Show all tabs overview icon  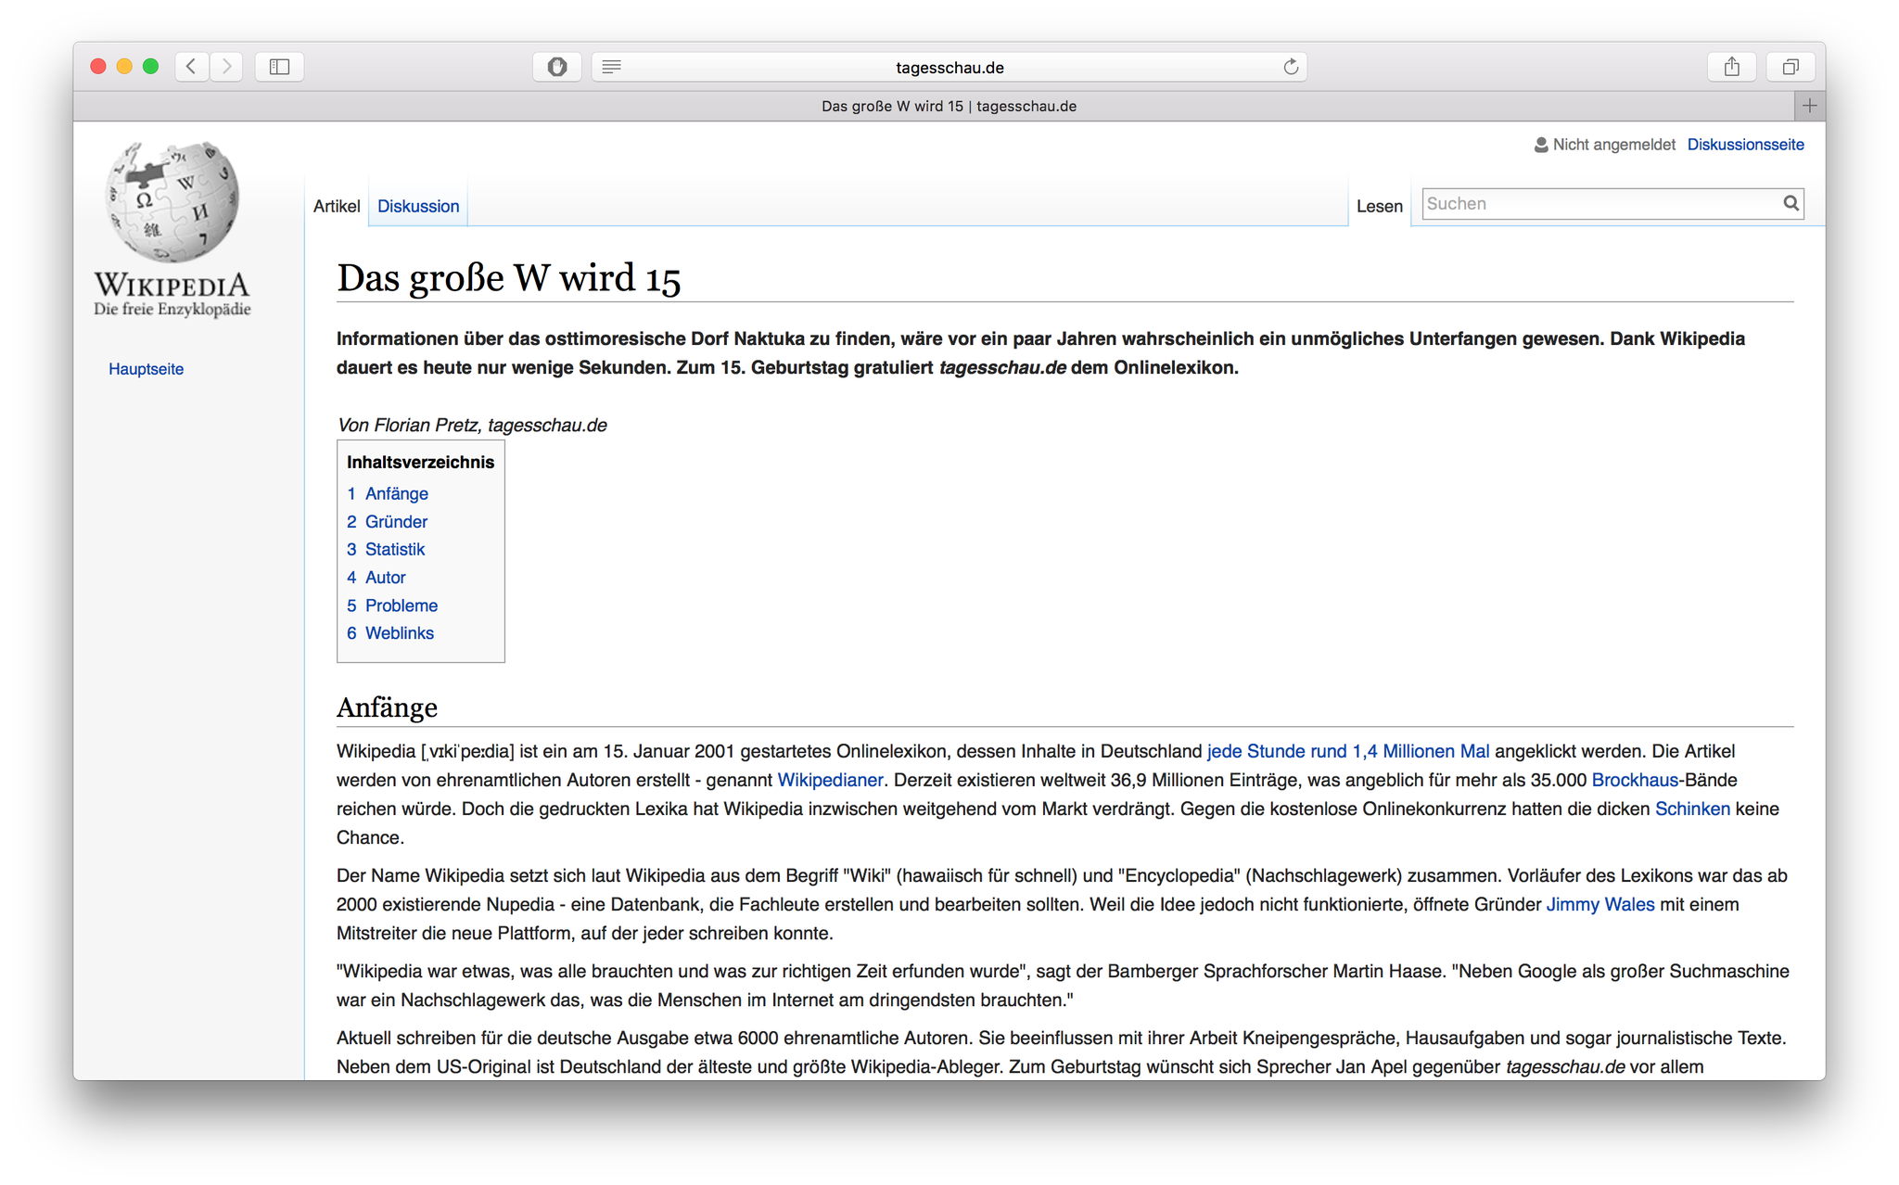point(1790,67)
